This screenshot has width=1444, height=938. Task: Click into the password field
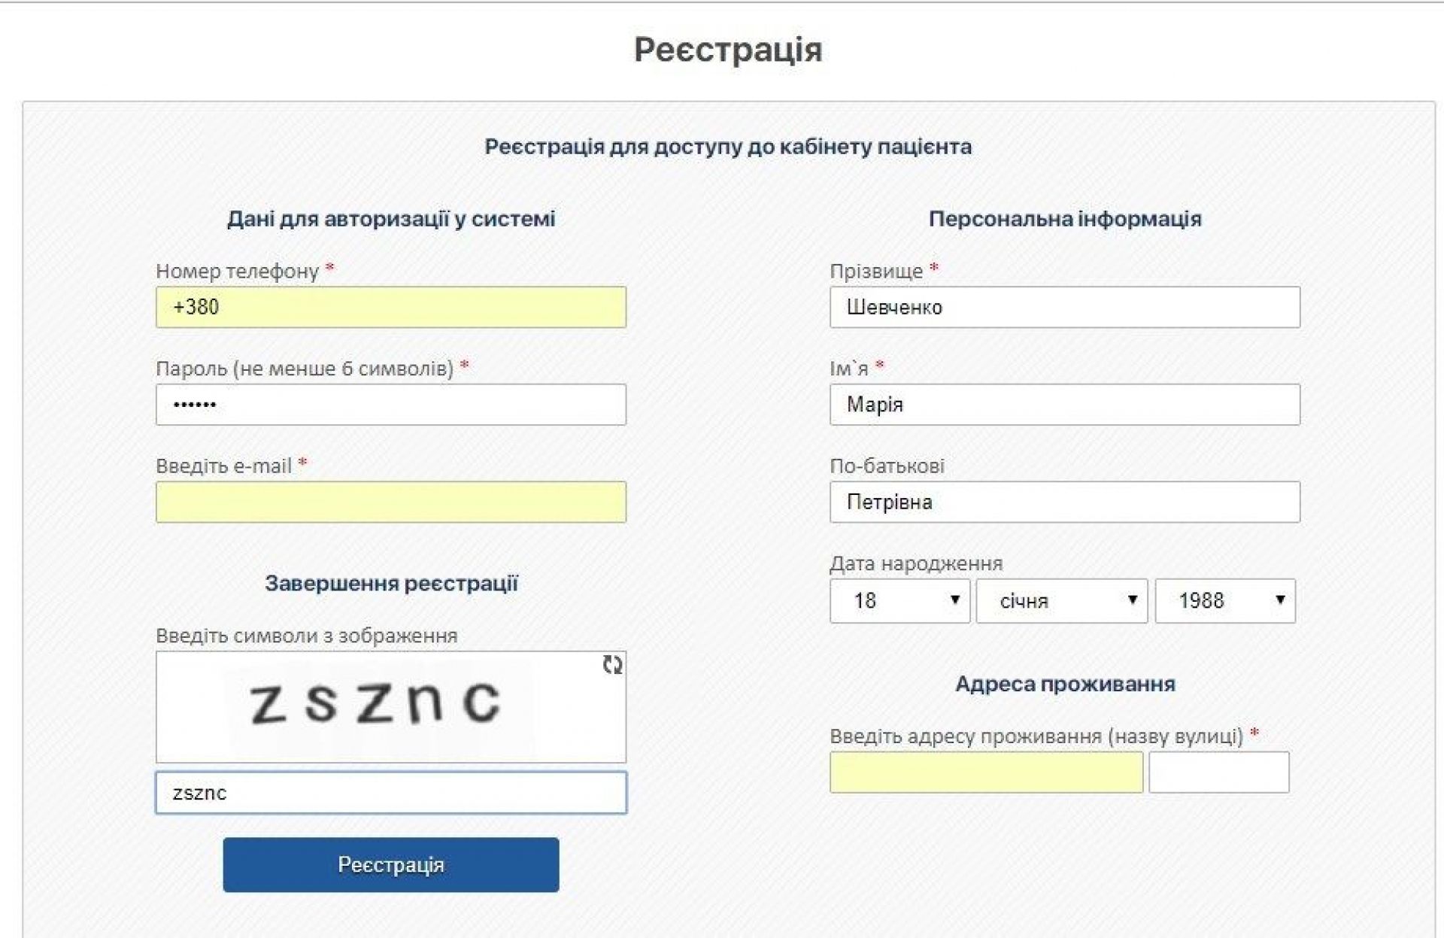[391, 405]
